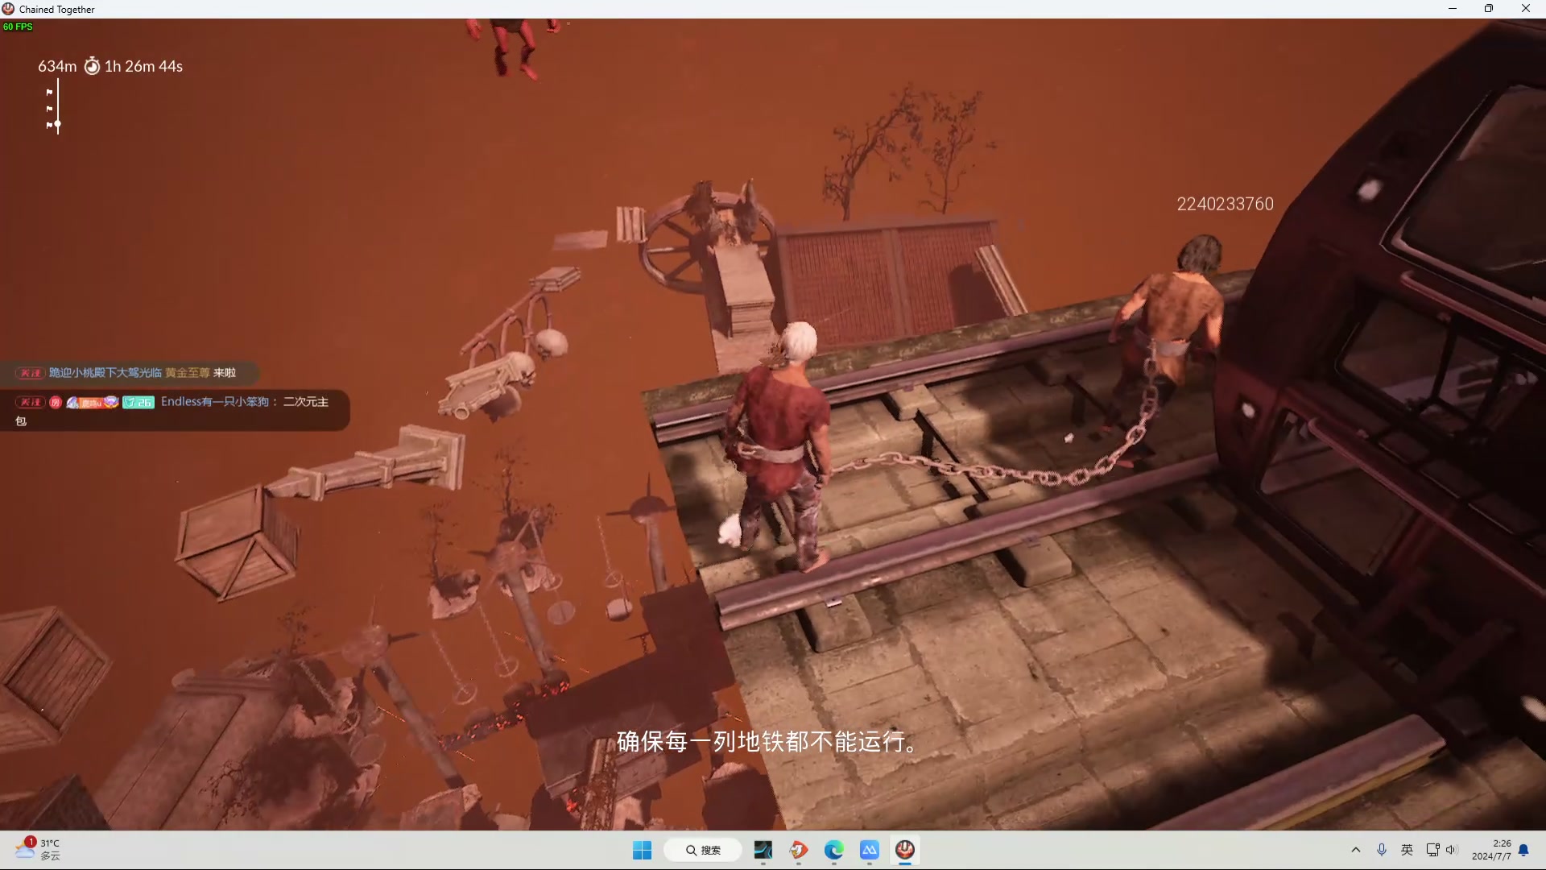This screenshot has width=1546, height=870.
Task: Launch Microsoft Edge from taskbar
Action: click(833, 850)
